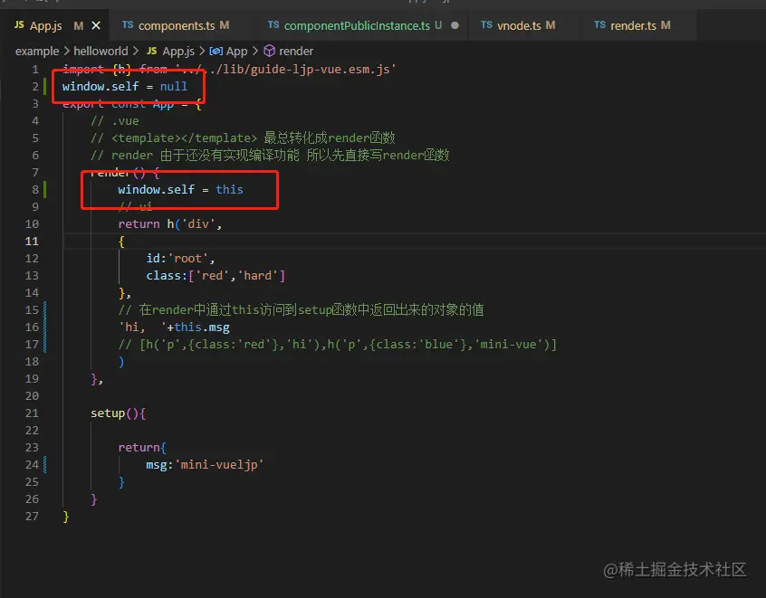Viewport: 766px width, 598px height.
Task: Click the "id:'root'," property on line 12
Action: pos(180,258)
